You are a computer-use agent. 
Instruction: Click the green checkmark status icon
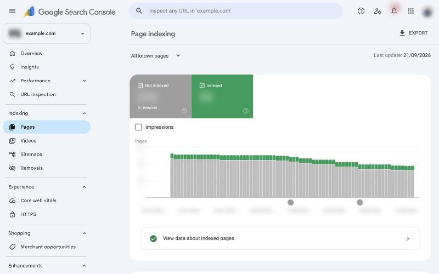[153, 238]
